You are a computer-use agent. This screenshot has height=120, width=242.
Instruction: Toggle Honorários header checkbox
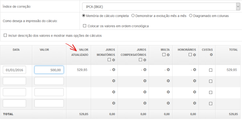[x=190, y=55]
